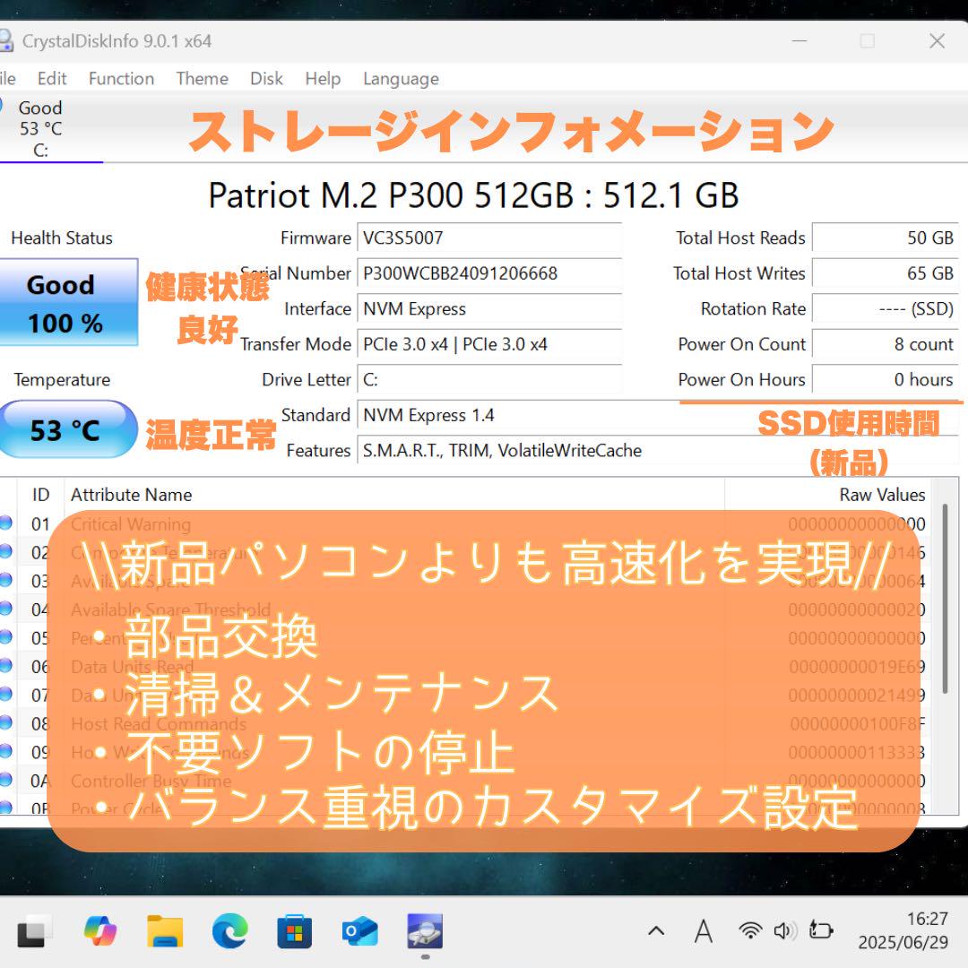The width and height of the screenshot is (968, 968).
Task: Click the Interface field NVM Express
Action: [x=489, y=308]
